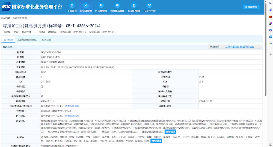273x147 pixels.
Task: Open the Outlook icon in sidebar
Action: click(271, 37)
